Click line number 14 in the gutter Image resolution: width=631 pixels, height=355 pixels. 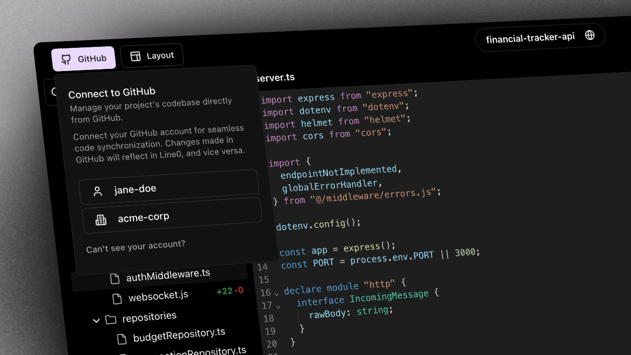tap(262, 267)
